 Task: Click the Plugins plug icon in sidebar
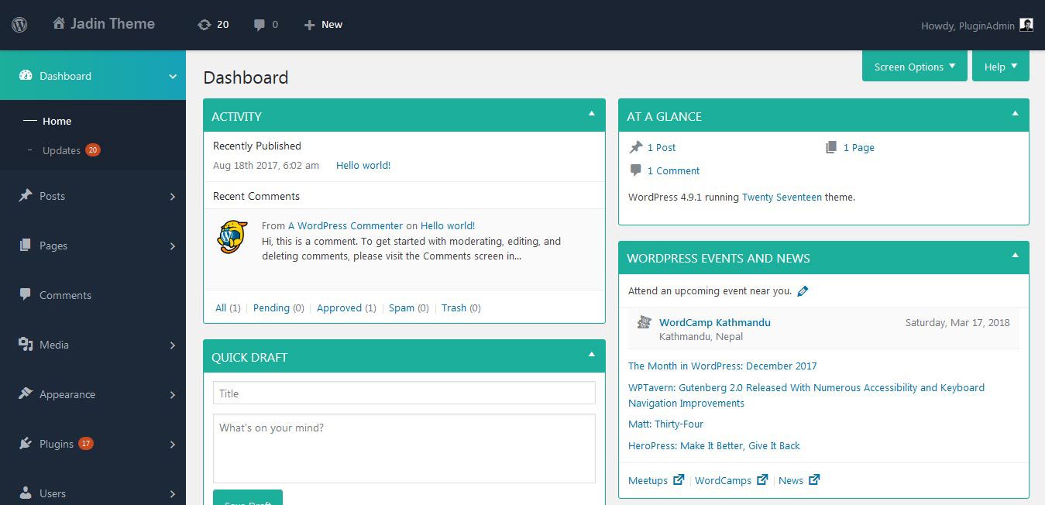coord(26,444)
